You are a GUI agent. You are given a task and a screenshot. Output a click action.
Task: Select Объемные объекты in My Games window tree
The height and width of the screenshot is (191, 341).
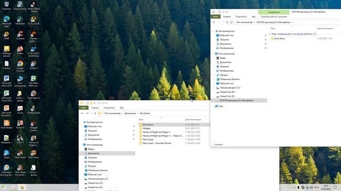tap(98, 170)
